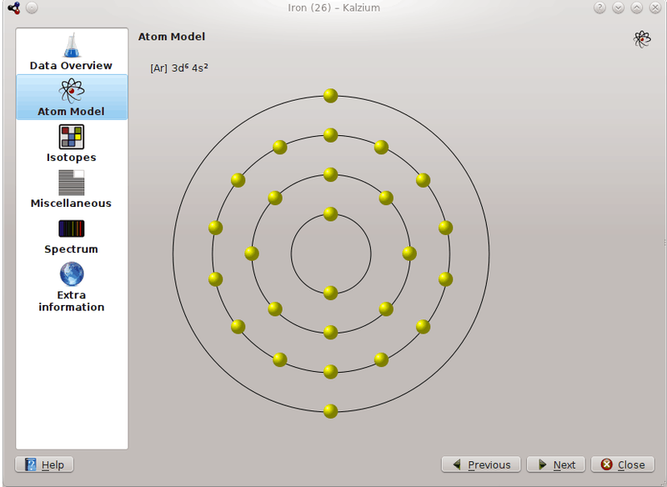Select the Atom Model sidebar icon
This screenshot has width=667, height=487.
[72, 90]
